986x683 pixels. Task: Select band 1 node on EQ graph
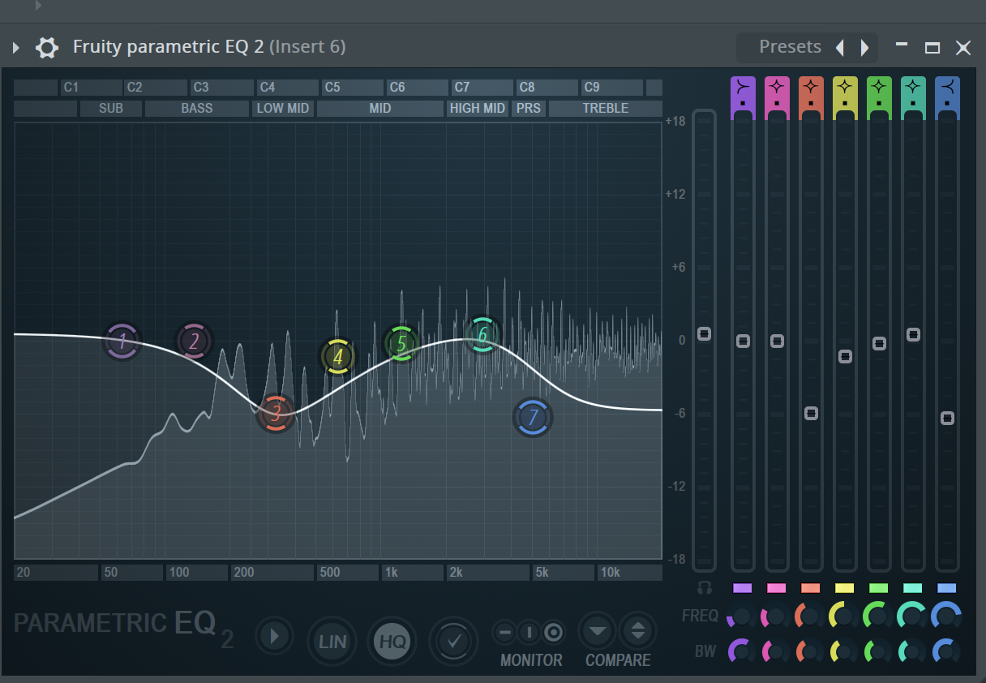pyautogui.click(x=122, y=341)
